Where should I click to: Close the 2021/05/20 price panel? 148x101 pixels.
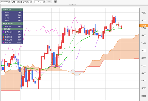21,10
